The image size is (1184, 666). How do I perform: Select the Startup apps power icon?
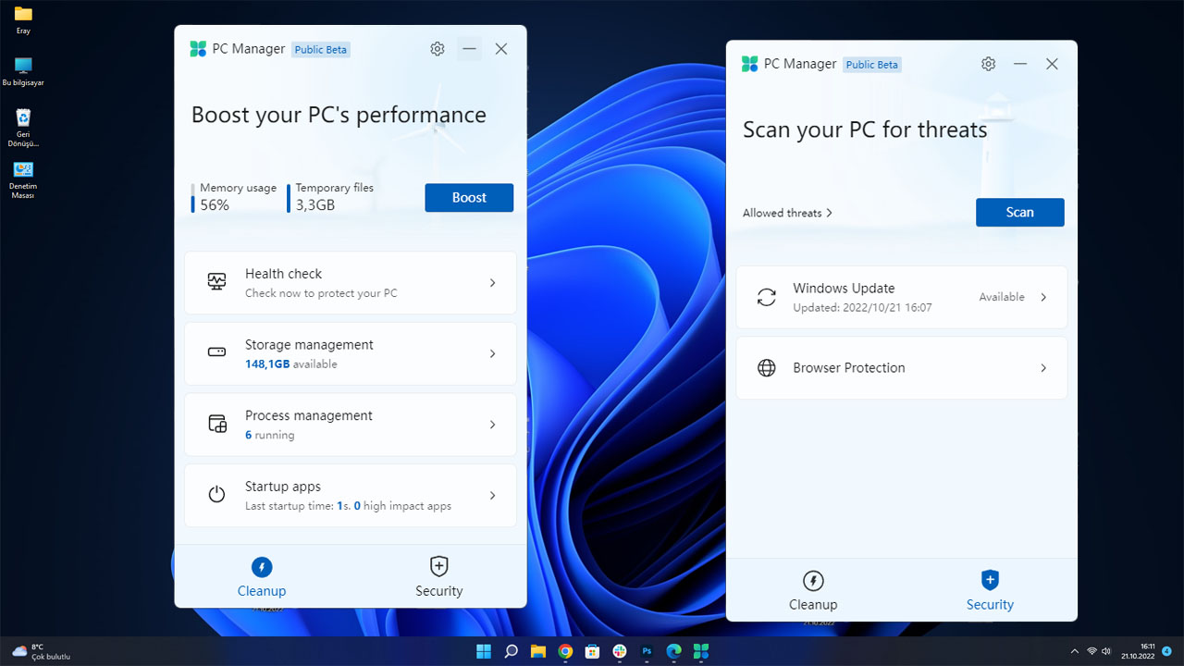point(216,494)
